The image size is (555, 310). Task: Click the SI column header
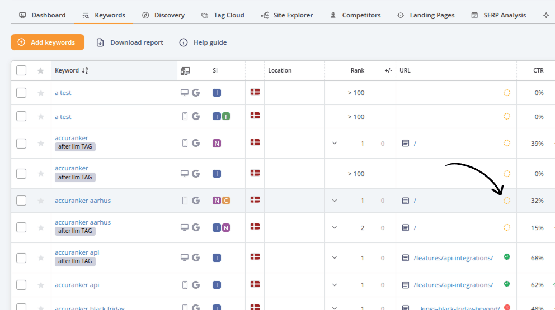pyautogui.click(x=215, y=70)
